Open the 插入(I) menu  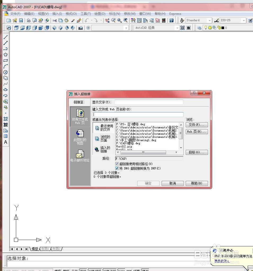coord(57,14)
